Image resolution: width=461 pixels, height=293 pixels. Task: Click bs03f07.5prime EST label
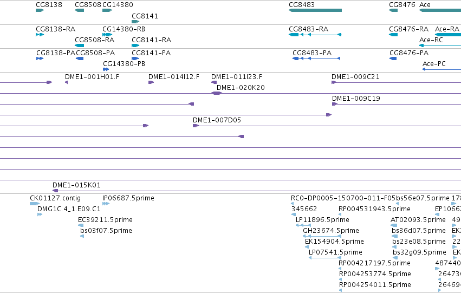tap(106, 231)
